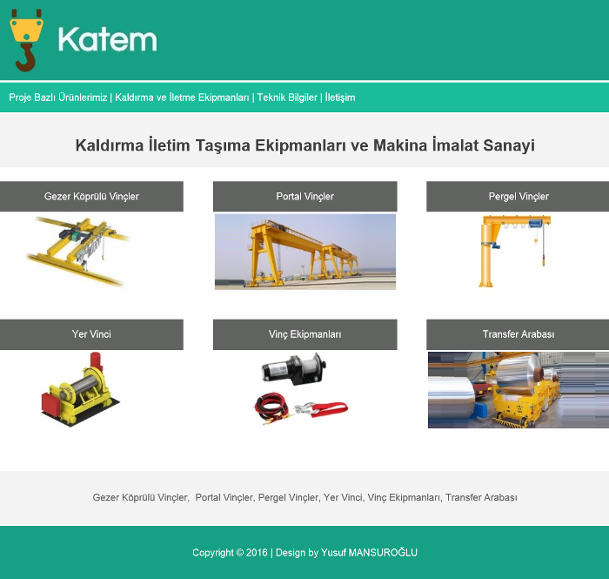Click the Katem crane hook logo

[26, 39]
